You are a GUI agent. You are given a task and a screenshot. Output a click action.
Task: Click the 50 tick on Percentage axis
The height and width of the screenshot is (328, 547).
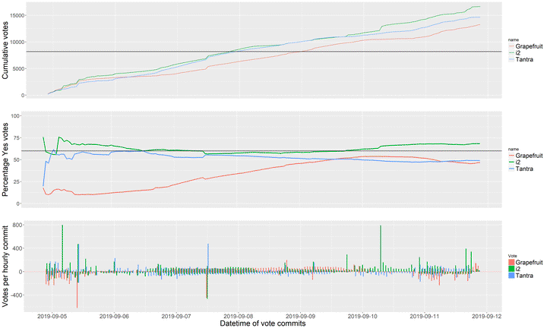tap(18, 159)
